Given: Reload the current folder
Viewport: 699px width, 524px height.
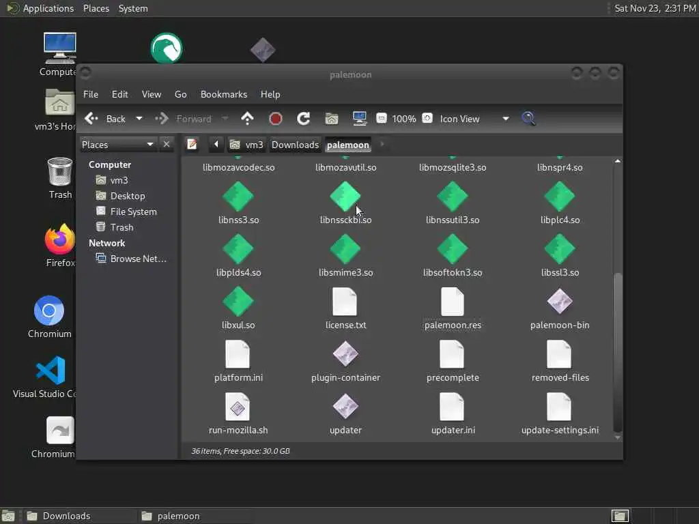Looking at the screenshot, I should tap(304, 119).
